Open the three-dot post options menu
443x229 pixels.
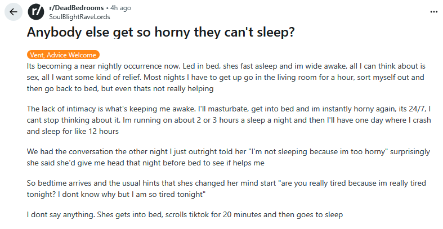pyautogui.click(x=433, y=12)
